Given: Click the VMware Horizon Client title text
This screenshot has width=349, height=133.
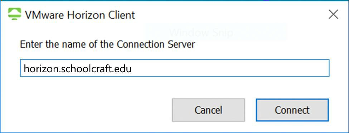Looking at the screenshot, I should (80, 15).
